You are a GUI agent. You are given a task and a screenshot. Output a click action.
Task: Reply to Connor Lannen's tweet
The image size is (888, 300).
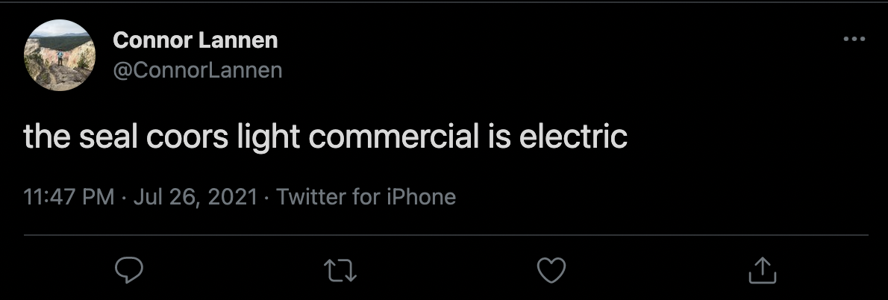tap(128, 271)
